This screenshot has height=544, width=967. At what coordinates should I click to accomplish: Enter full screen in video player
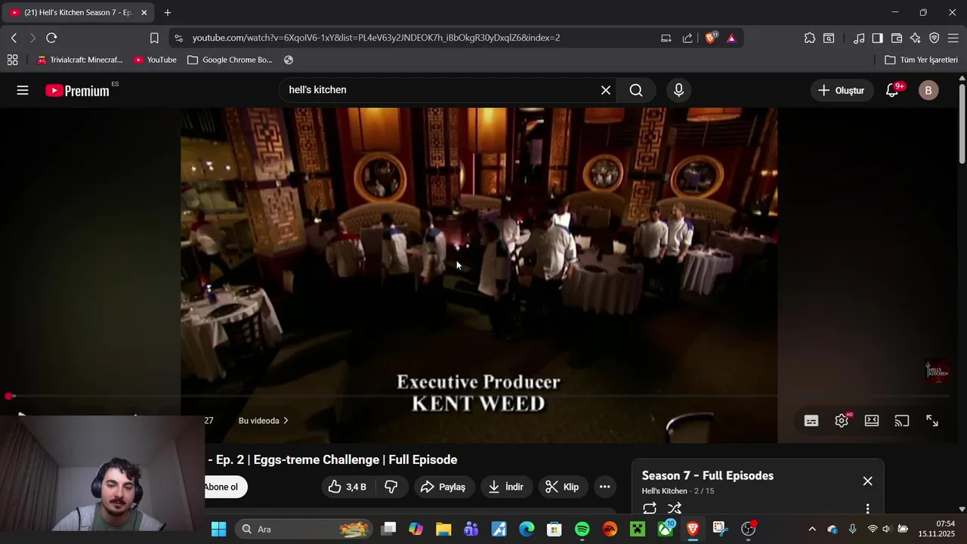(x=932, y=421)
